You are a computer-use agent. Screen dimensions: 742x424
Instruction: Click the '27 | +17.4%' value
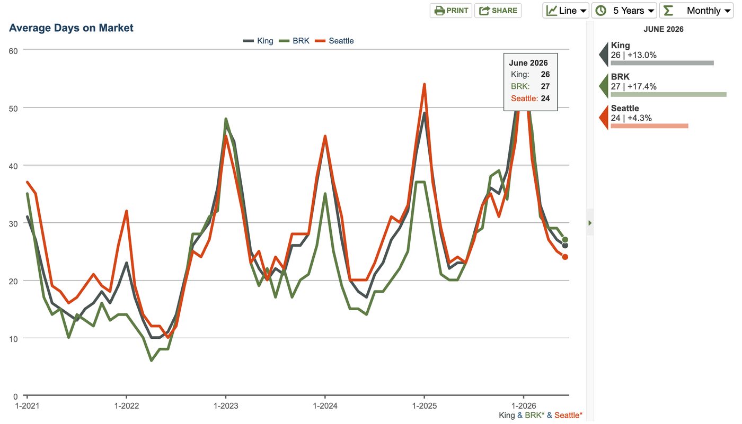(634, 86)
